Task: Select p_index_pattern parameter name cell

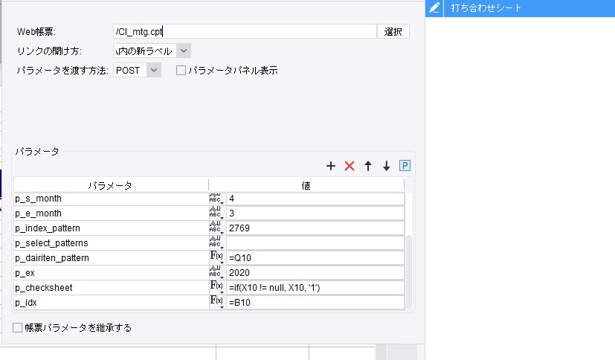Action: click(x=112, y=228)
